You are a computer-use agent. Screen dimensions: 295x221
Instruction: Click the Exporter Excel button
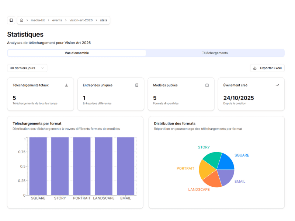pyautogui.click(x=267, y=68)
